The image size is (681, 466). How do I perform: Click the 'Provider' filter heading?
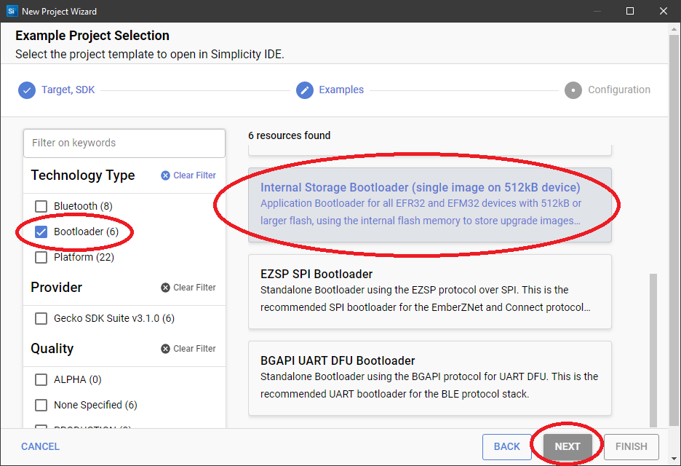tap(57, 288)
